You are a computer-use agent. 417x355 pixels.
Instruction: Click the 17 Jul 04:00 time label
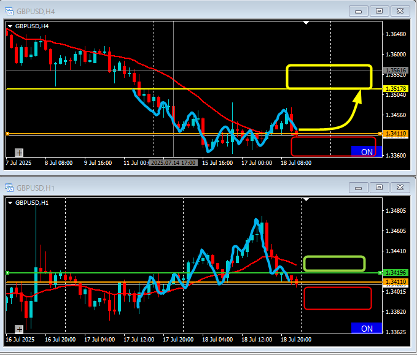(99, 339)
